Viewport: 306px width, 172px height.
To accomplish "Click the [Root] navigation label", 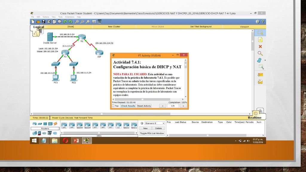I will 71,27.
